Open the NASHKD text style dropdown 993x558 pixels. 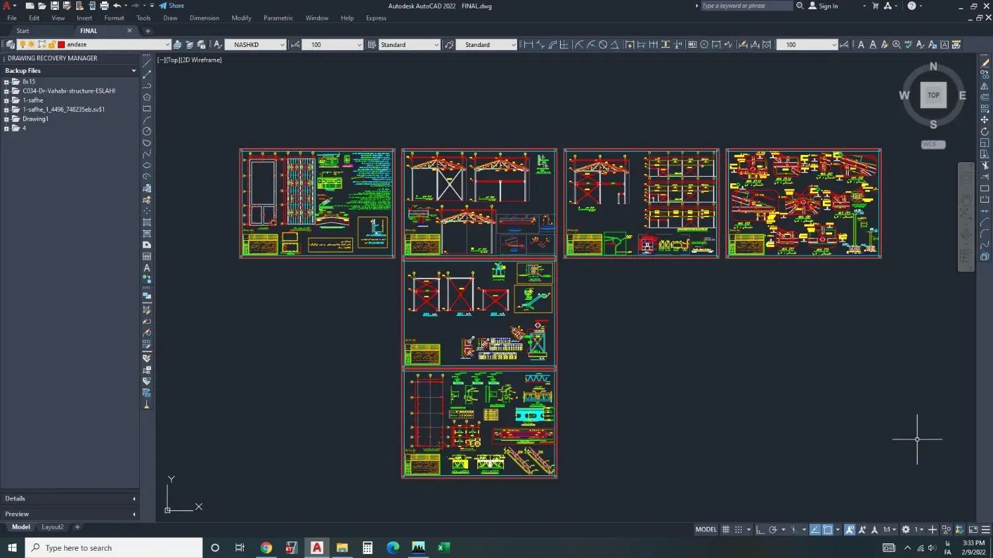click(282, 44)
